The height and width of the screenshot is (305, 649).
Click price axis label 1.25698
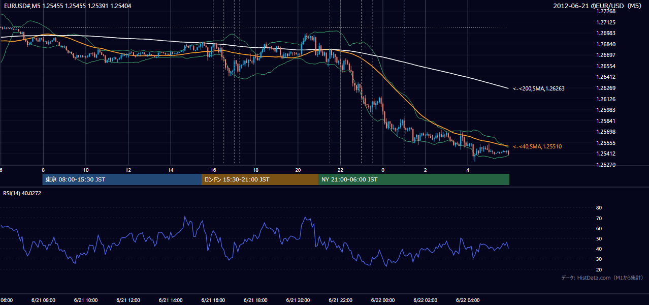coord(606,132)
